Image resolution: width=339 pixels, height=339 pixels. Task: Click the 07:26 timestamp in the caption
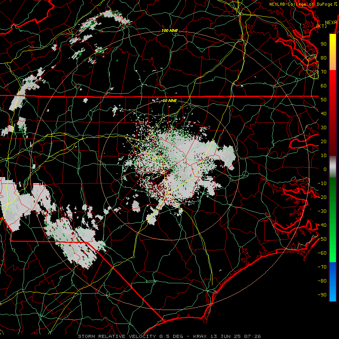coord(252,336)
